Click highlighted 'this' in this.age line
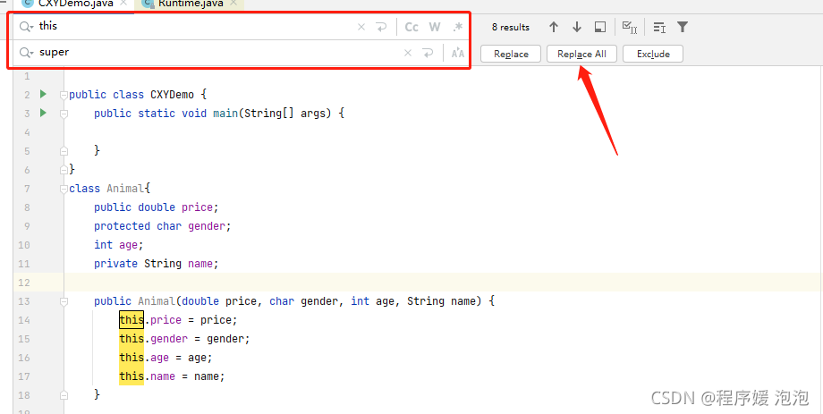The image size is (823, 414). click(x=132, y=358)
